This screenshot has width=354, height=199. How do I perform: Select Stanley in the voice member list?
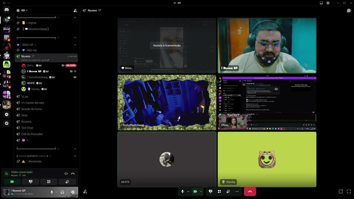49,89
